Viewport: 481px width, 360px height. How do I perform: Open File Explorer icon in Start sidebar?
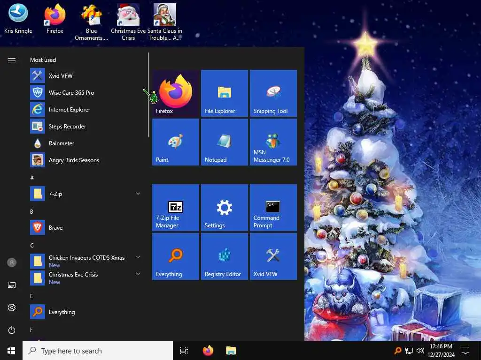(x=12, y=285)
